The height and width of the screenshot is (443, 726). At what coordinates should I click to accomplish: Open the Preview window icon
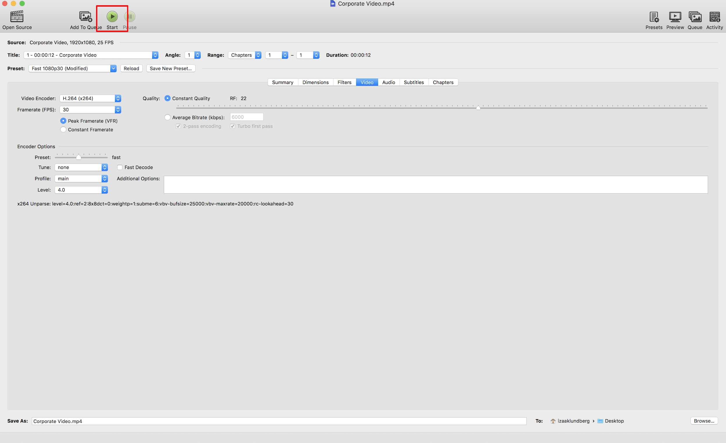675,17
